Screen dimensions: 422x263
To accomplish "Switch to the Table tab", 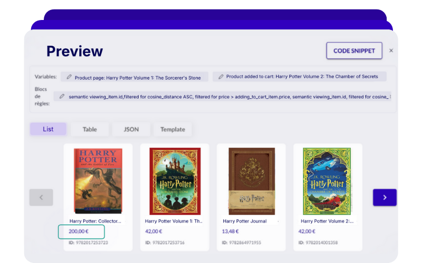I will click(90, 129).
